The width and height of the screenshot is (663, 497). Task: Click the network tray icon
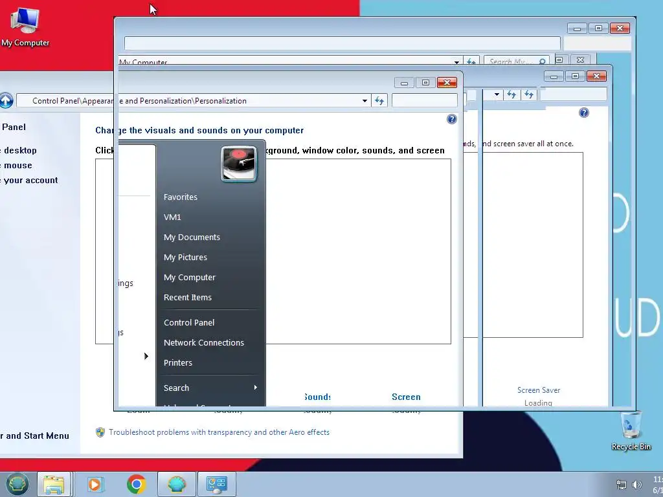tap(621, 484)
